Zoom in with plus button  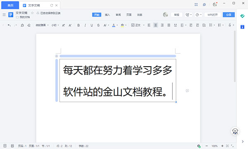[222, 146]
